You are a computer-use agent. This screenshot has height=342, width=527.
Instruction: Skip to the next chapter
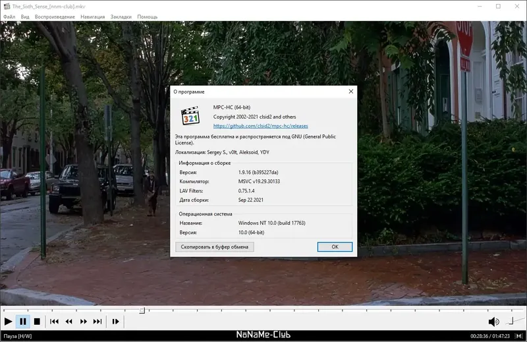[97, 322]
